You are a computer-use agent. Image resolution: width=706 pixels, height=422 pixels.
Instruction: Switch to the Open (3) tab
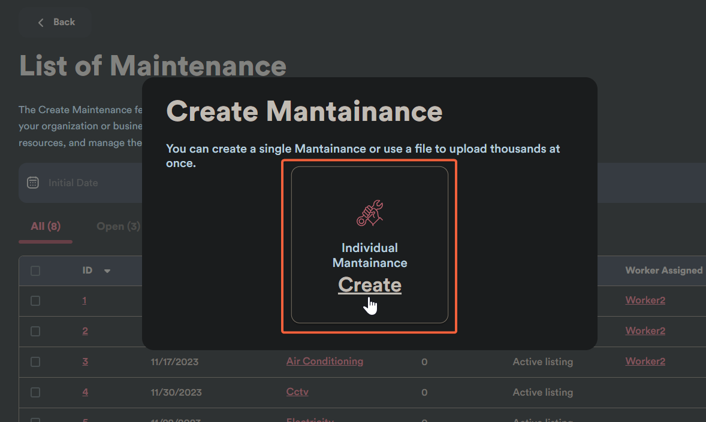pos(118,226)
